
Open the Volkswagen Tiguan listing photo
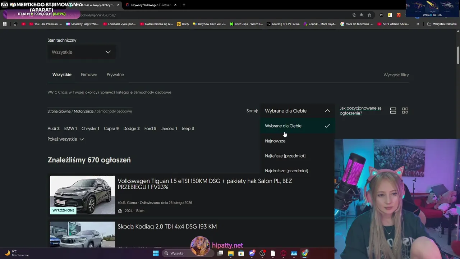(x=82, y=195)
